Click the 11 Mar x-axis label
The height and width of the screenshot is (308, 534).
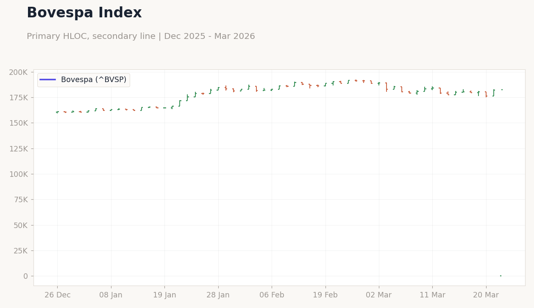432,295
